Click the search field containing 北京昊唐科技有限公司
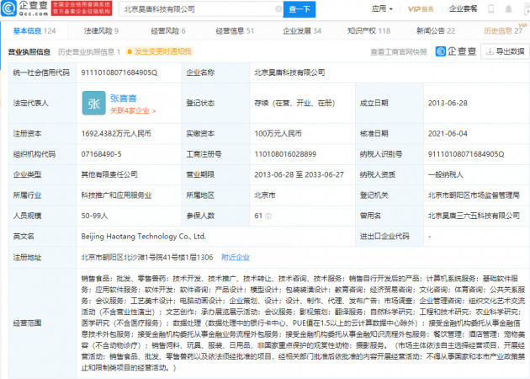Viewport: 530px width, 379px height. click(199, 9)
